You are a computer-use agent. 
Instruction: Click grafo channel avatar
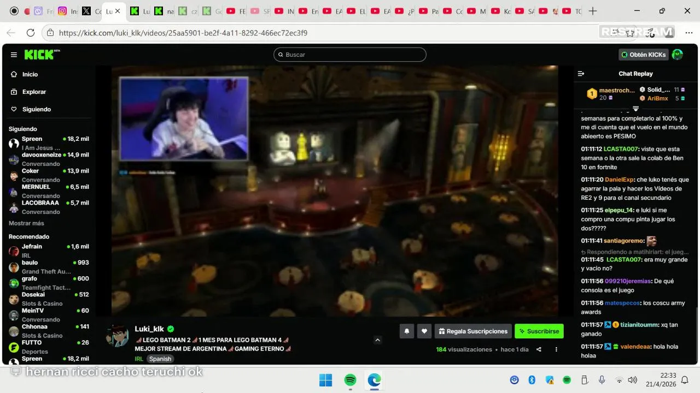(14, 283)
